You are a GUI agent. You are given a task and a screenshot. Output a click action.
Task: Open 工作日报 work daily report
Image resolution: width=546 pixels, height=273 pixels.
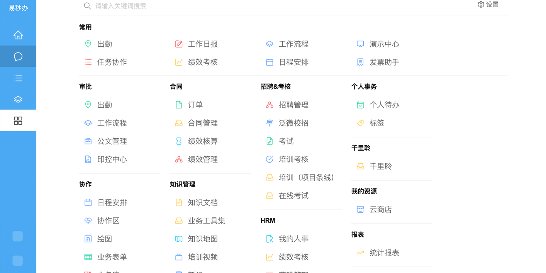coord(202,44)
